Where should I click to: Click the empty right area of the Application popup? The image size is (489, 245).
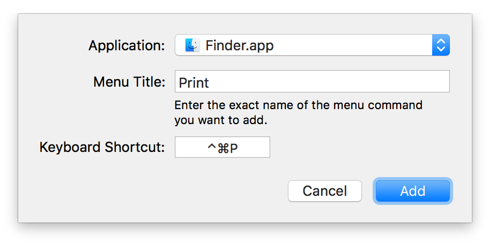pyautogui.click(x=352, y=45)
